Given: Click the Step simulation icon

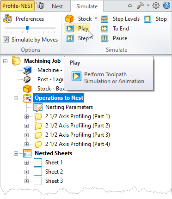Looking at the screenshot, I should click(70, 38).
